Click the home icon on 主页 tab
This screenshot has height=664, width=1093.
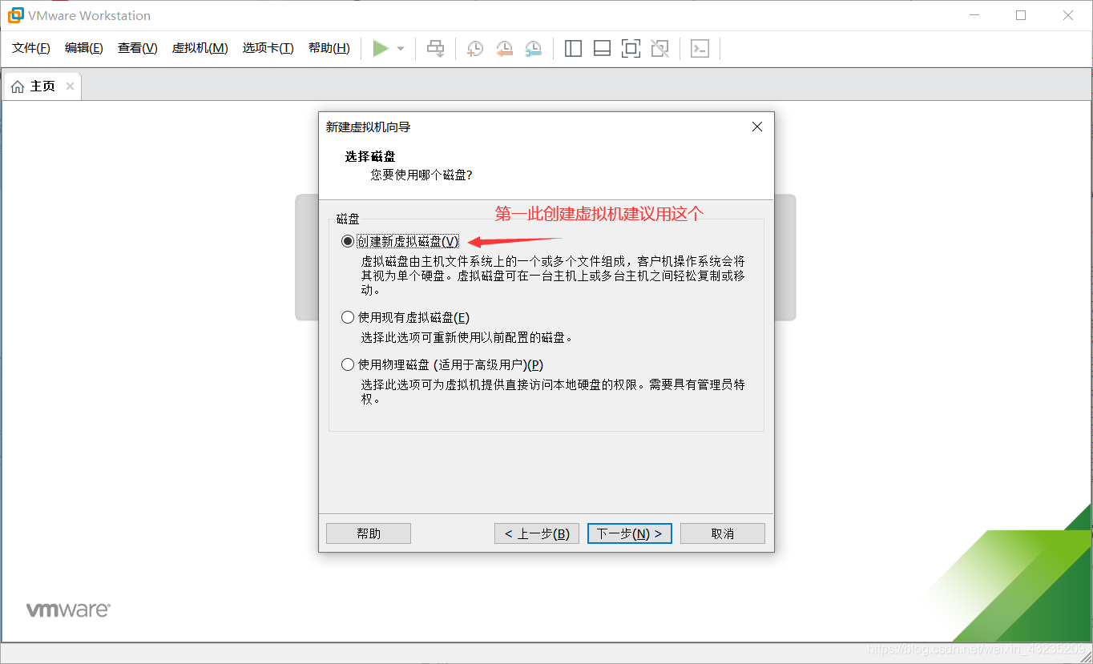pyautogui.click(x=18, y=87)
